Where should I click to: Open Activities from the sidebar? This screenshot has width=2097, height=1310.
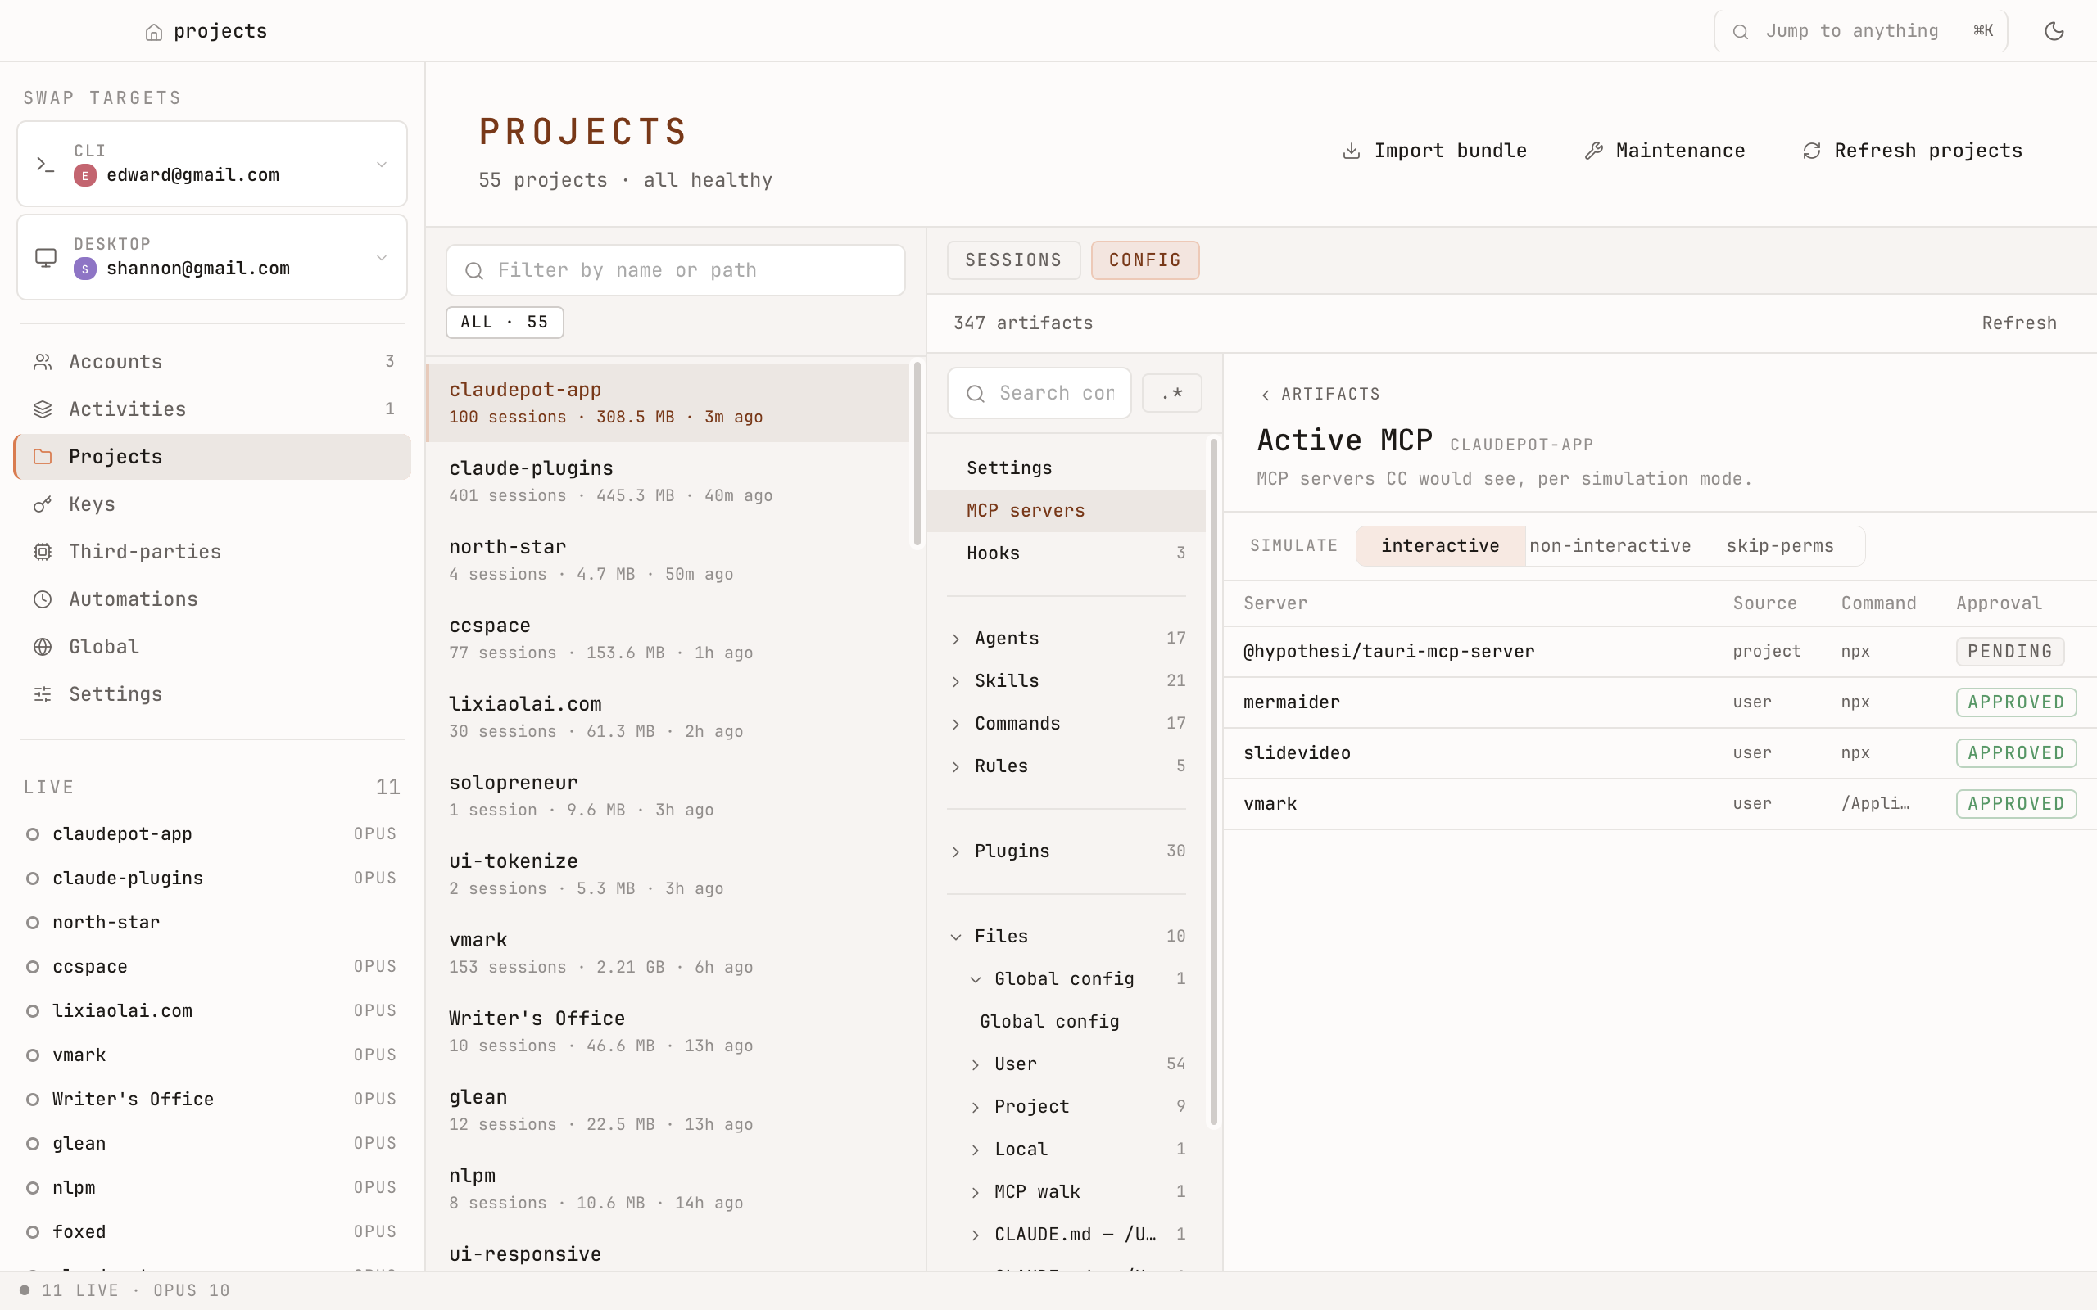tap(126, 408)
